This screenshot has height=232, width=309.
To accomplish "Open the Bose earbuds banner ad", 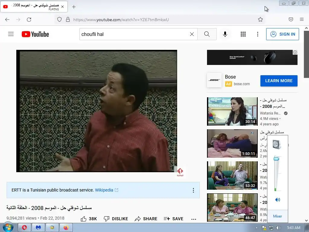I will click(x=252, y=57).
